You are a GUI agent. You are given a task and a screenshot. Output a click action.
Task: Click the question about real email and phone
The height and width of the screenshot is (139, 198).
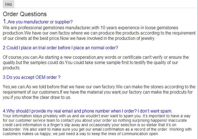(87, 111)
